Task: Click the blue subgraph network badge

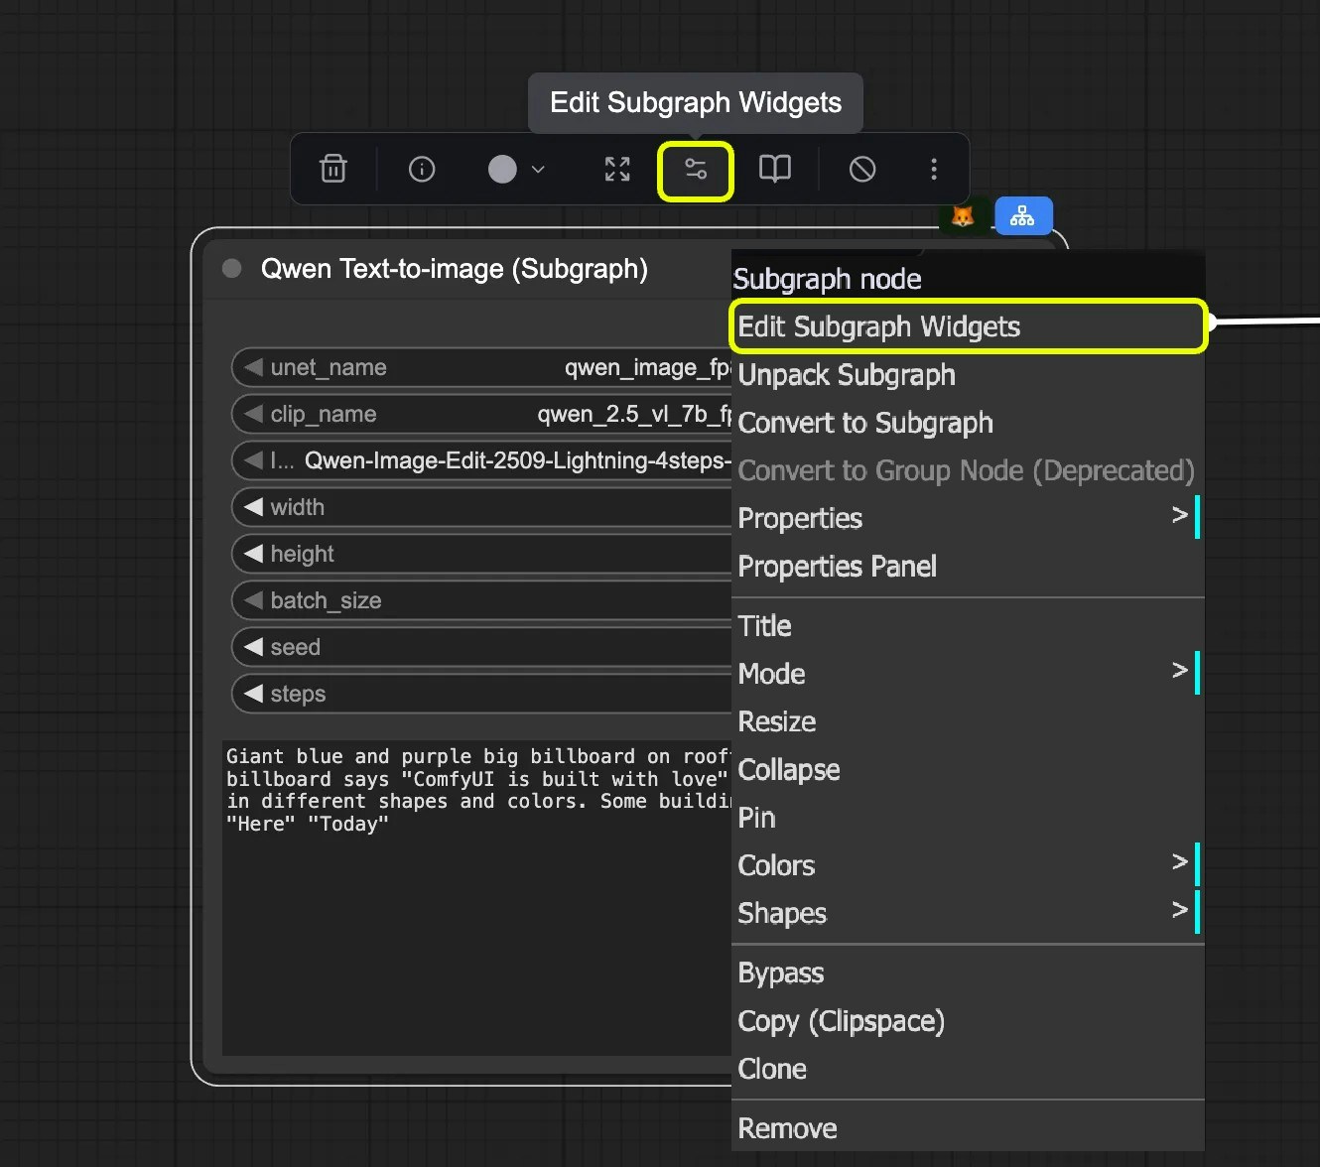Action: (x=1023, y=215)
